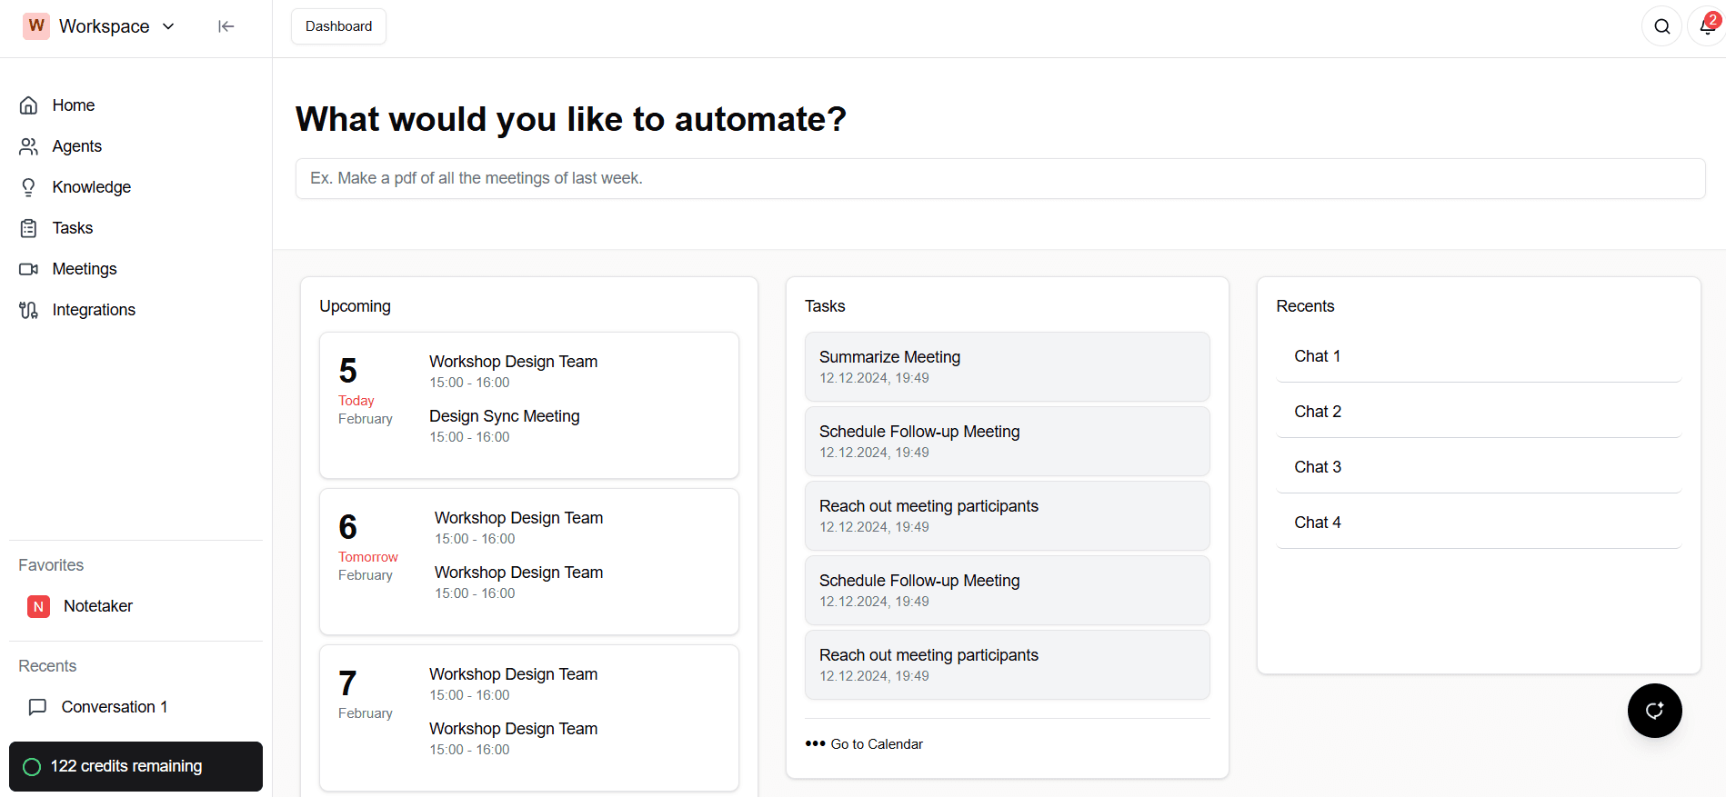The height and width of the screenshot is (797, 1726).
Task: Open the three-dots menu by Go to Calendar
Action: pos(815,743)
